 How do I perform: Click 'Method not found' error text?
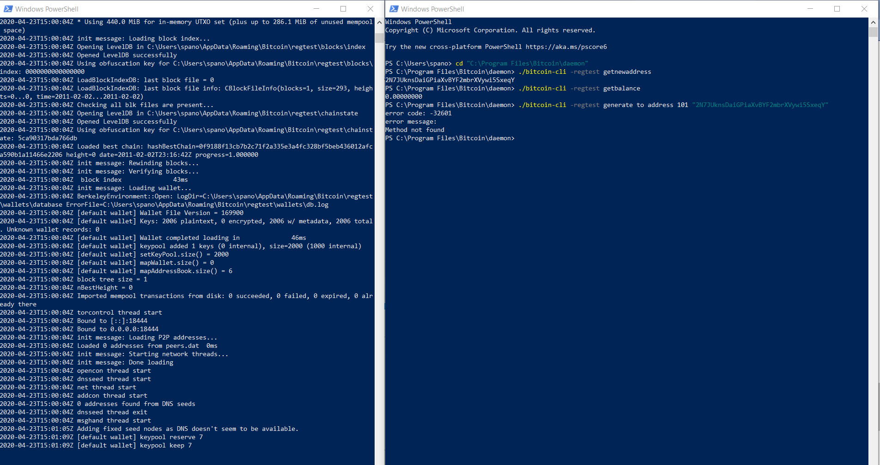pyautogui.click(x=415, y=130)
